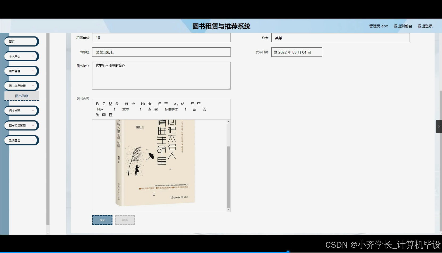Click the editor content vertical scrollbar
The image size is (442, 253).
click(x=228, y=177)
